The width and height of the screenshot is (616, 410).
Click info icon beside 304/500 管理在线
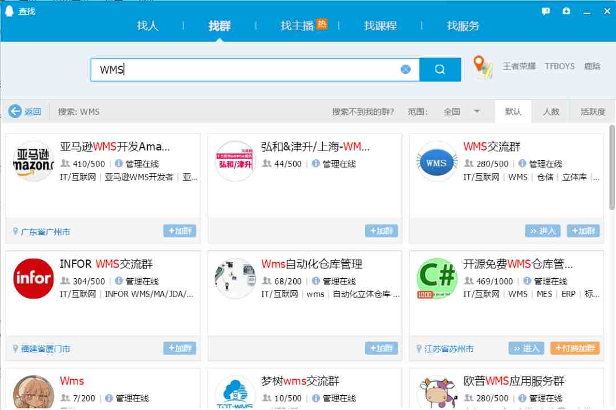click(x=119, y=281)
